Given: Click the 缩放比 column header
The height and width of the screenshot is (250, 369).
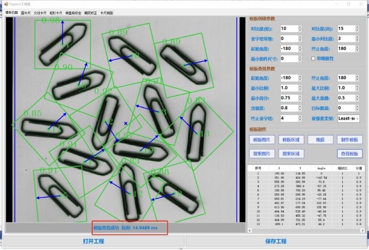Looking at the screenshot, I should point(342,168).
